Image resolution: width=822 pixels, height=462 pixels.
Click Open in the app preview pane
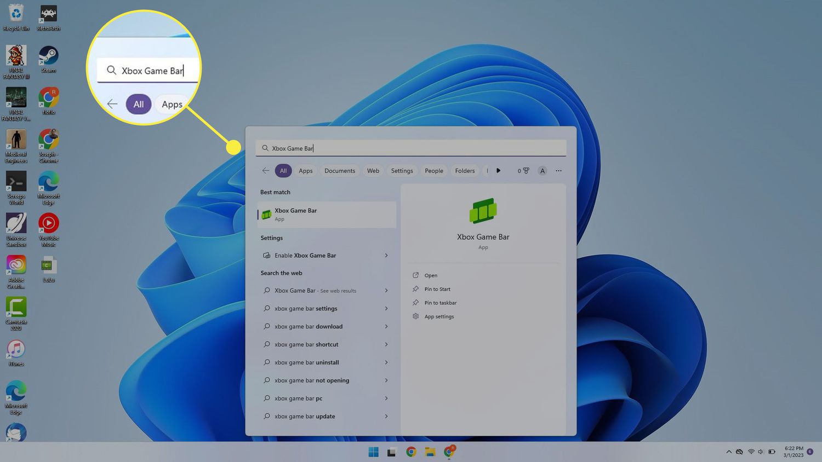[431, 275]
